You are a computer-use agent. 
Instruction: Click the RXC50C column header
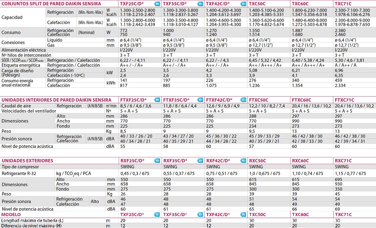pyautogui.click(x=258, y=161)
